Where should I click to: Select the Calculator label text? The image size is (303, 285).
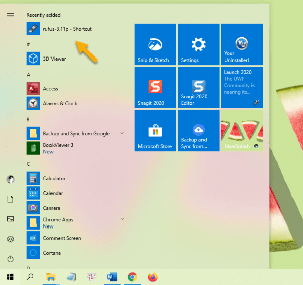pyautogui.click(x=54, y=178)
